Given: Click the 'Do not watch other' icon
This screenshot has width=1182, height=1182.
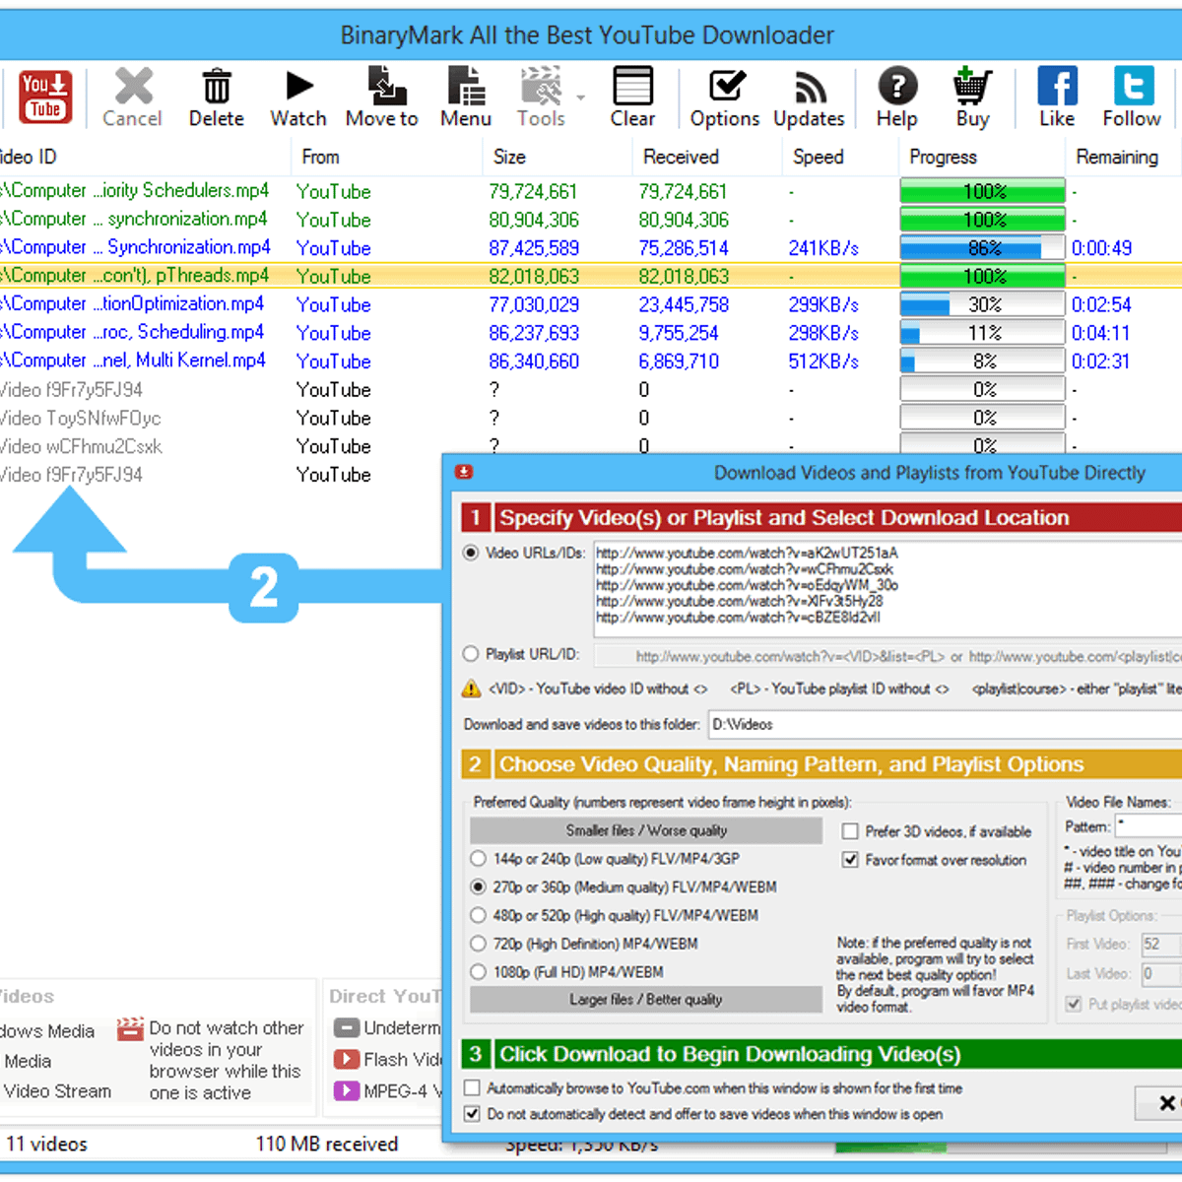Looking at the screenshot, I should 130,1029.
